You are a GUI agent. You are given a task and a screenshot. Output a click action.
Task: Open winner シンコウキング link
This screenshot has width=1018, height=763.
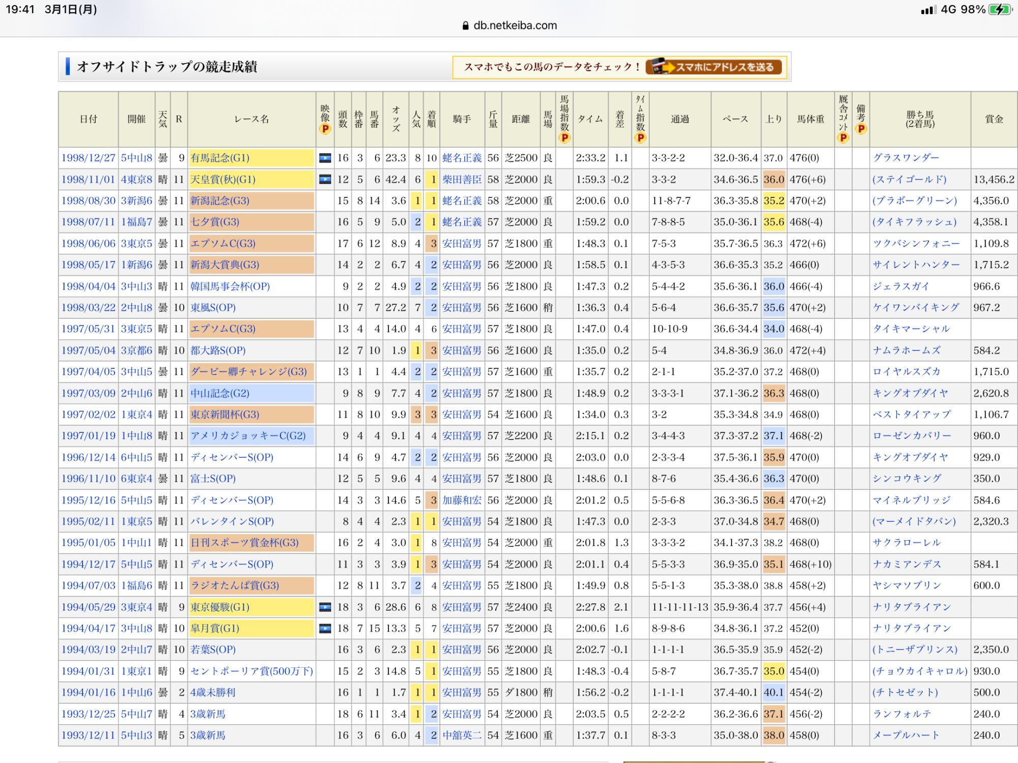click(x=907, y=479)
